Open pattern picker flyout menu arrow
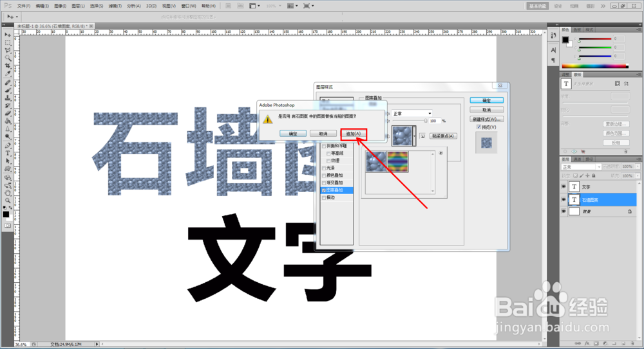 click(440, 153)
